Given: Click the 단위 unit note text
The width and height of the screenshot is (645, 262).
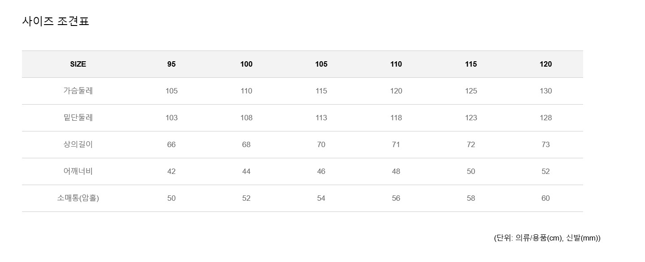Looking at the screenshot, I should (x=547, y=238).
